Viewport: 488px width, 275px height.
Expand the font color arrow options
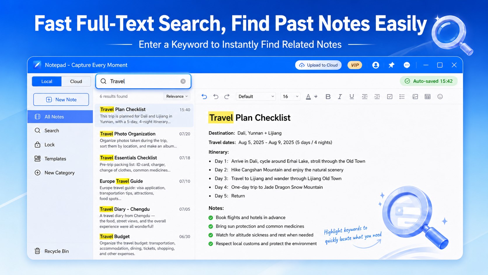tap(316, 96)
